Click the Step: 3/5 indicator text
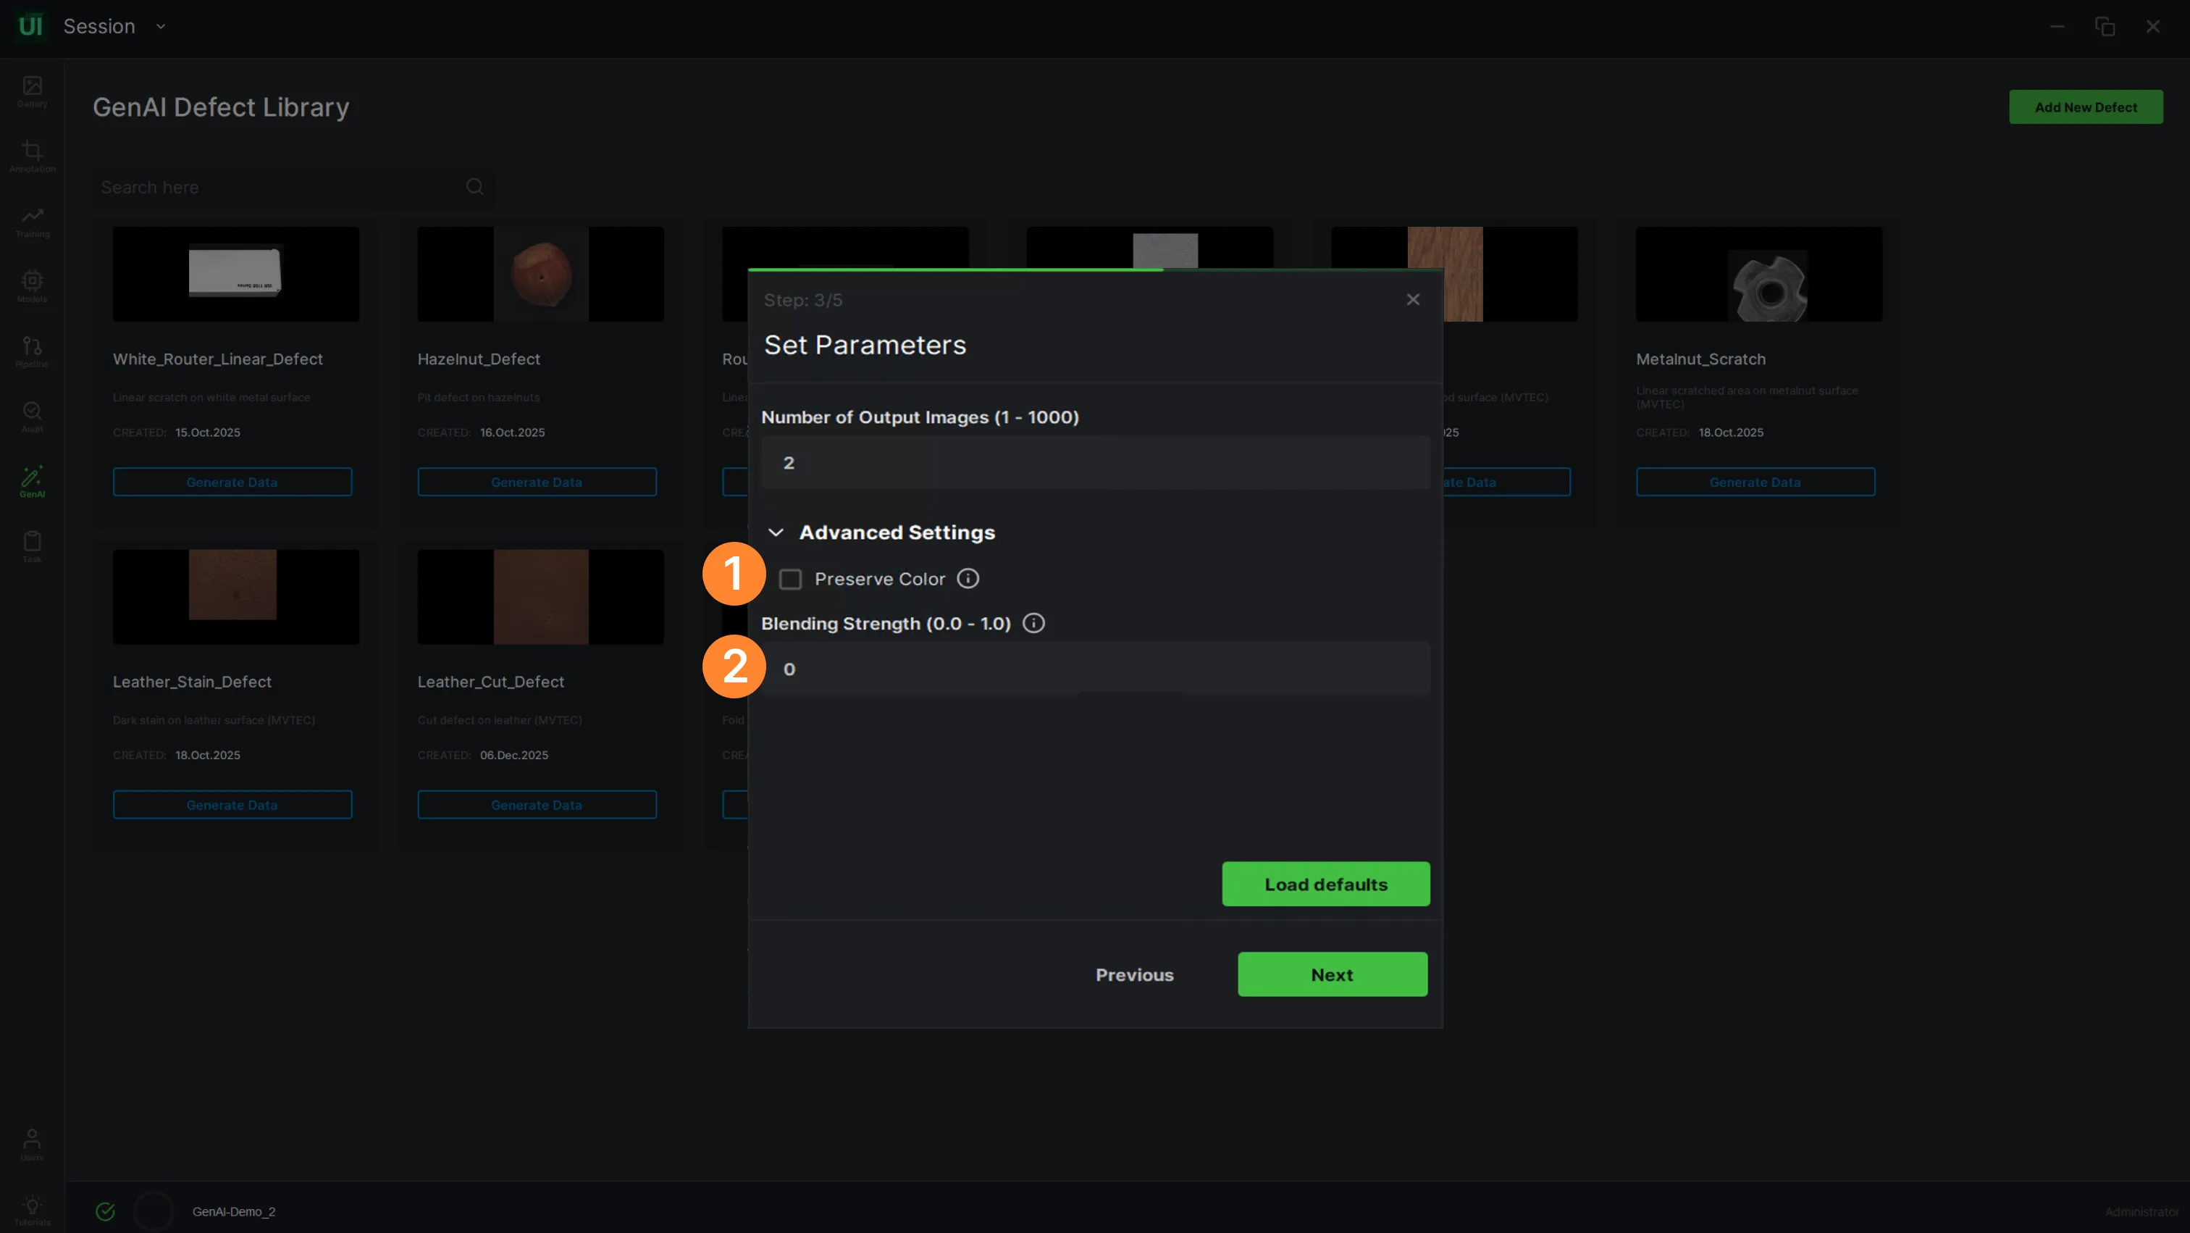Image resolution: width=2190 pixels, height=1233 pixels. pyautogui.click(x=802, y=300)
